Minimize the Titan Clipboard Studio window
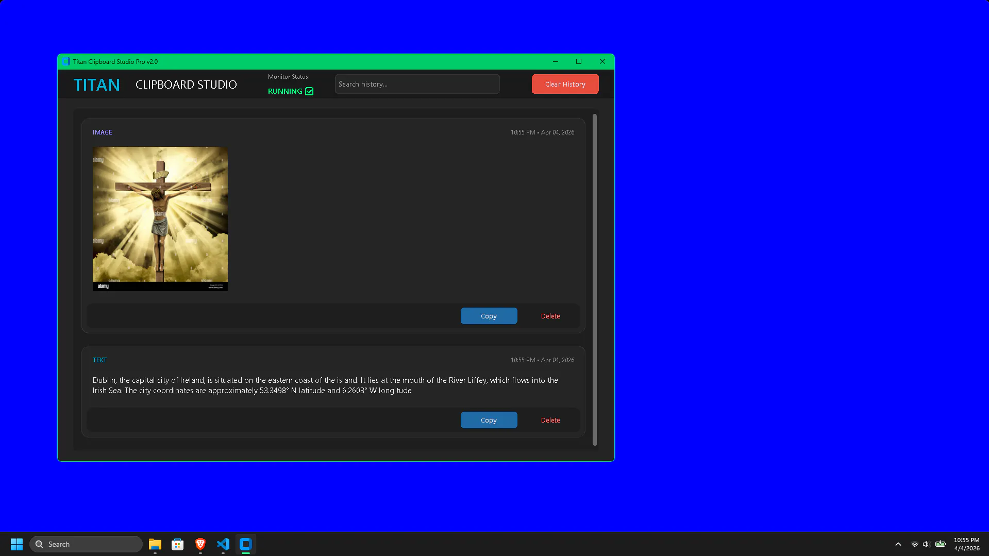The image size is (989, 556). [x=556, y=61]
